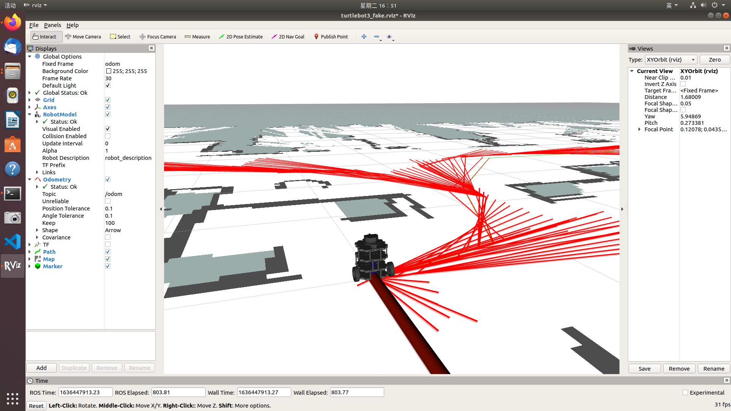
Task: Open the clock calendar in top bar
Action: coord(378,5)
